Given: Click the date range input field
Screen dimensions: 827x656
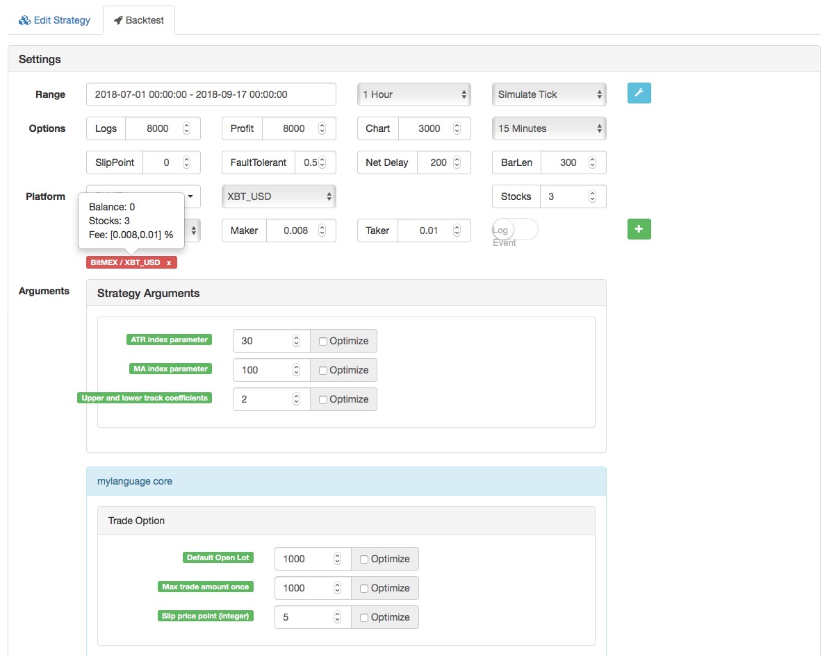Looking at the screenshot, I should 211,94.
